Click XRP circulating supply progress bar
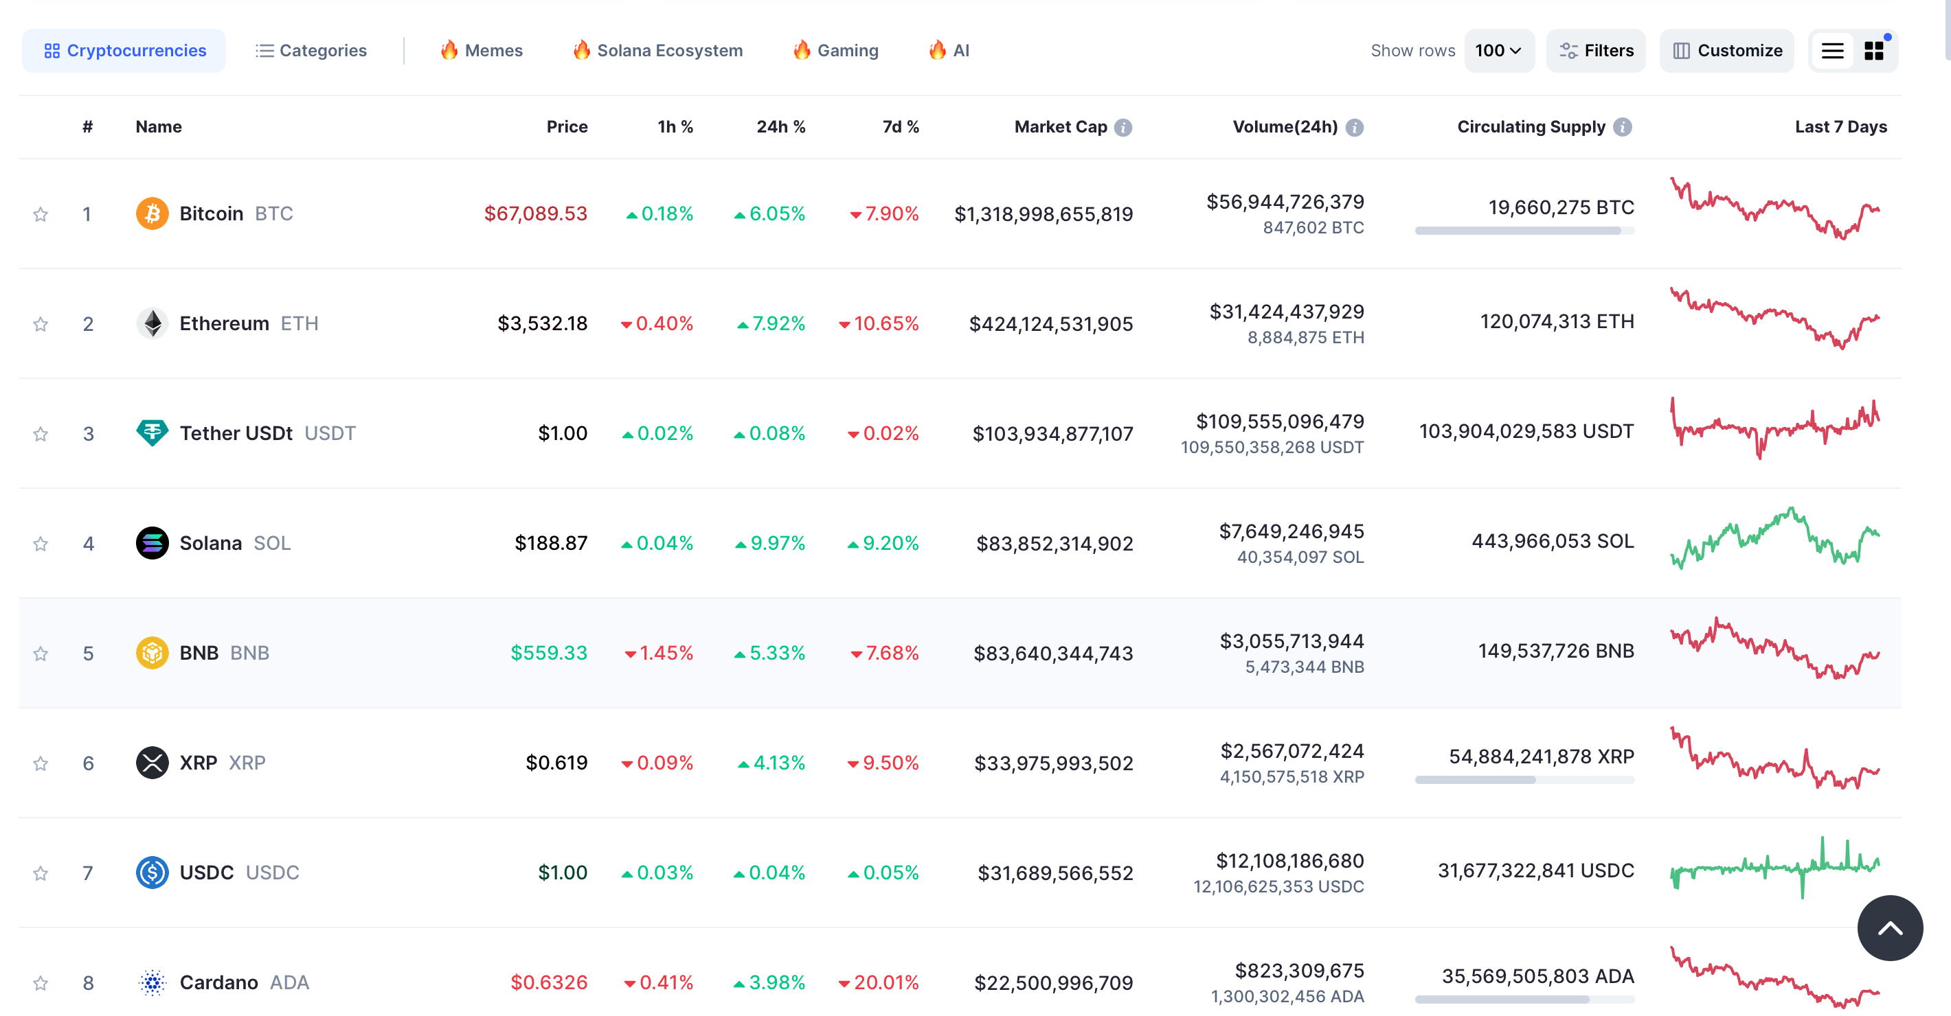The image size is (1951, 1016). click(1524, 779)
